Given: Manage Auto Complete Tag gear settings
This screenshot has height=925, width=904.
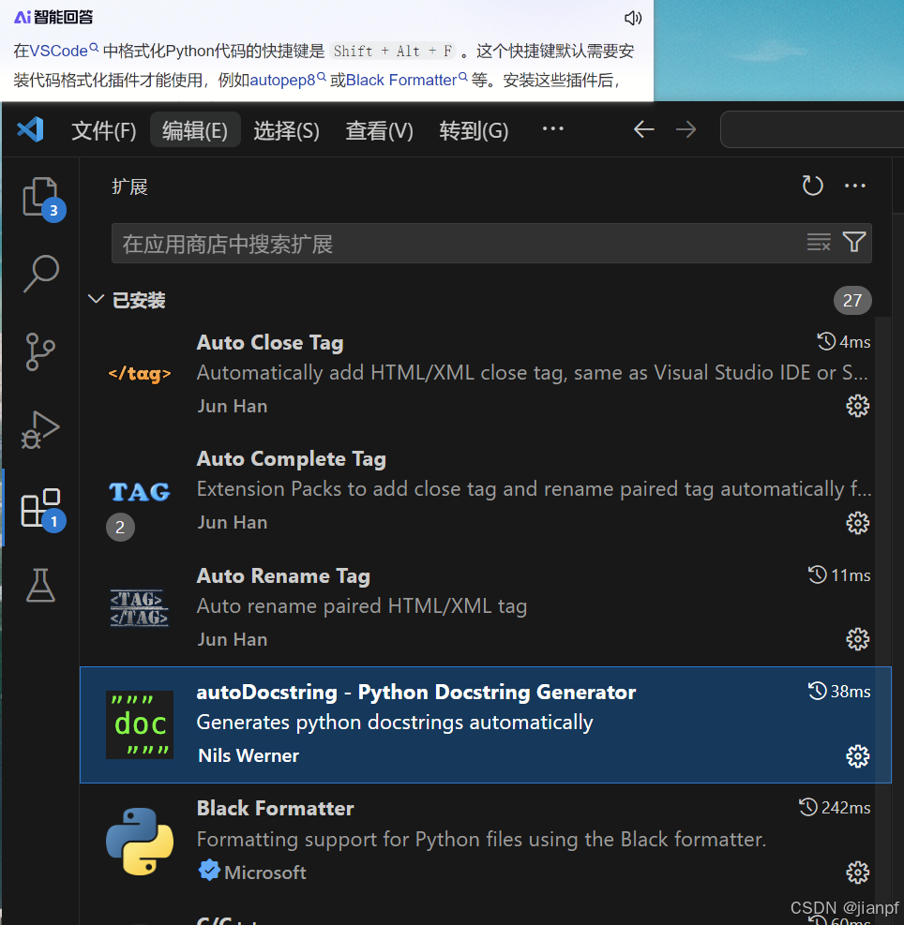Looking at the screenshot, I should point(857,523).
